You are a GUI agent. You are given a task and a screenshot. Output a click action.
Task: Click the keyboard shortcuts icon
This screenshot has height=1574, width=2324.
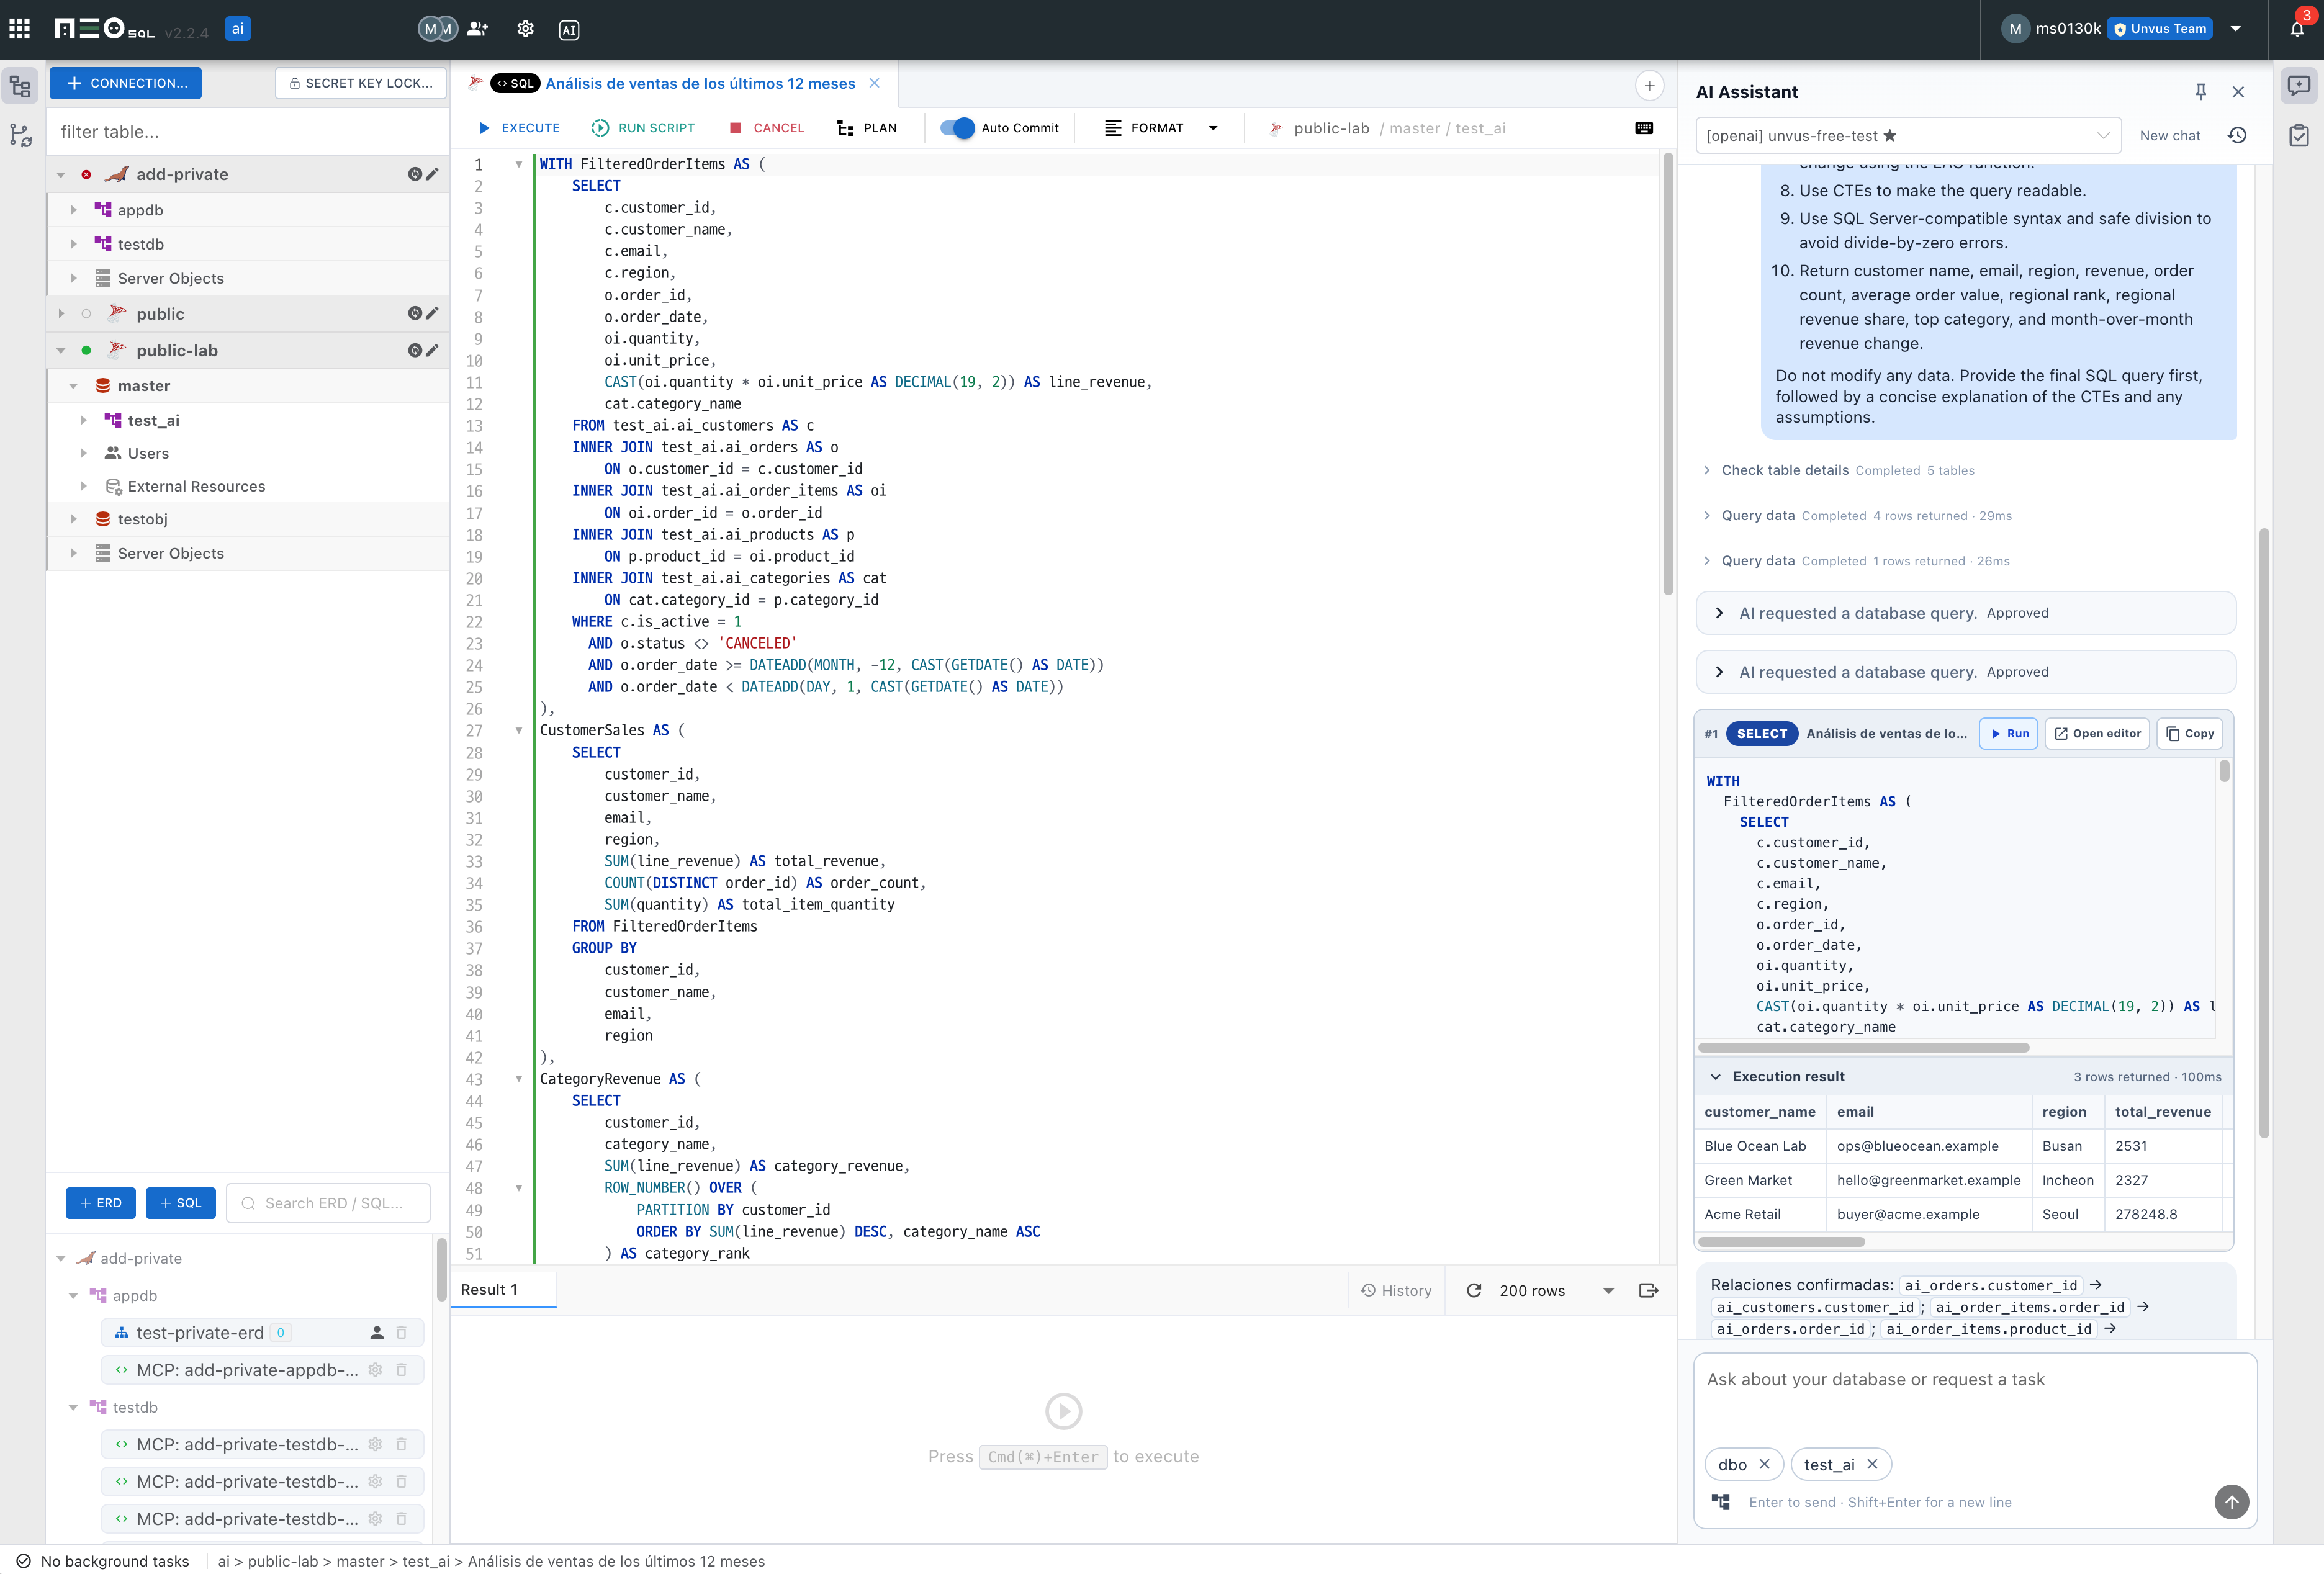(1644, 127)
